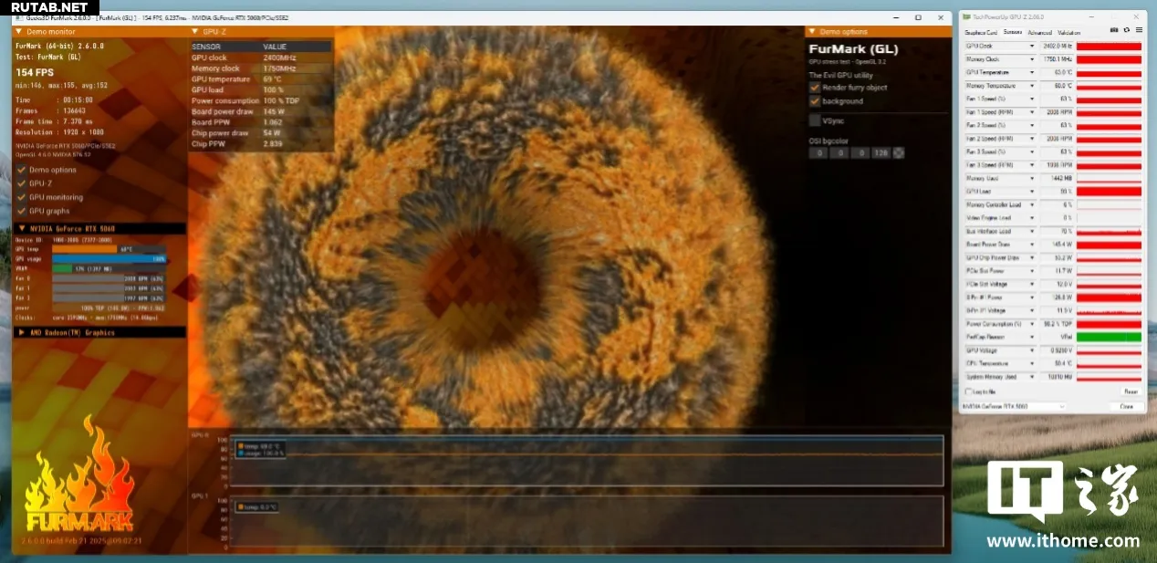Open the Memory Used sensor dropdown

(x=1032, y=178)
